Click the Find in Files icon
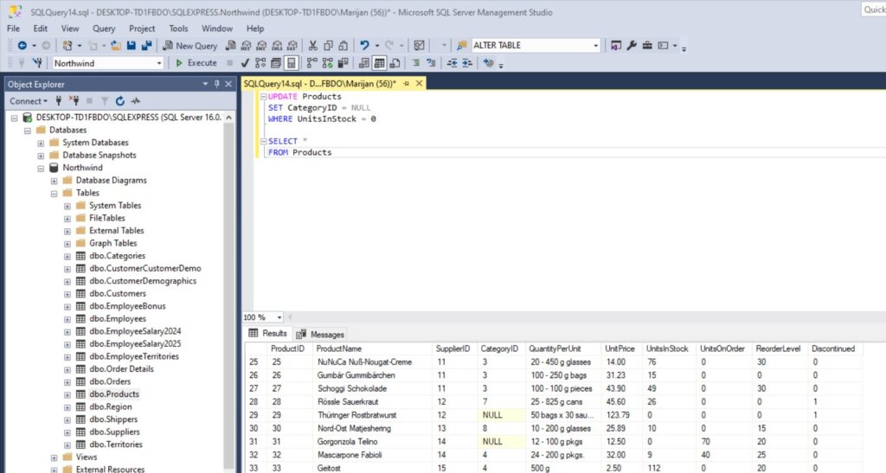Screen dimensions: 886x473 (462, 46)
